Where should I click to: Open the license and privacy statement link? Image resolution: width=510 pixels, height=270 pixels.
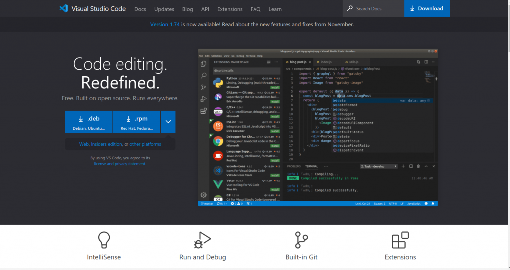click(x=120, y=164)
